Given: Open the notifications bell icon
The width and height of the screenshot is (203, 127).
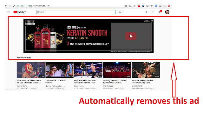Looking at the screenshot, I should (160, 12).
